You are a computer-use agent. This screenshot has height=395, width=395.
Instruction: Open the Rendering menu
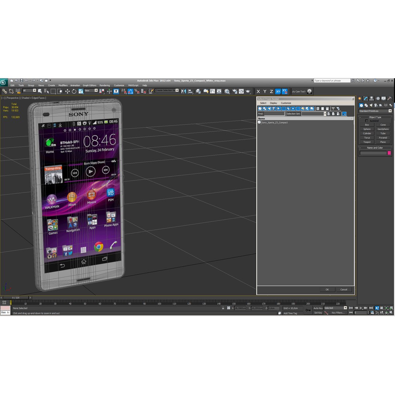tap(105, 85)
